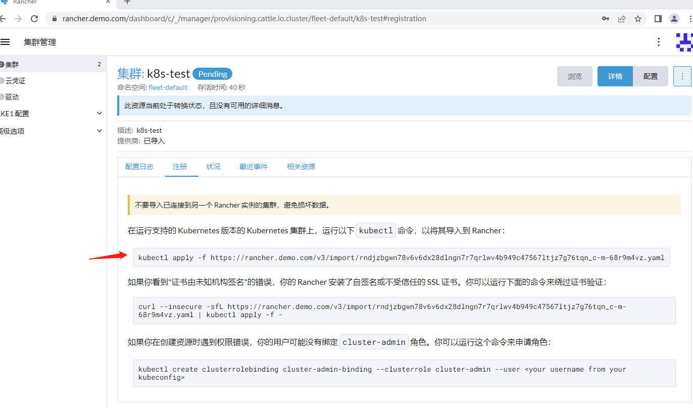Open the hamburger navigation menu
This screenshot has height=408, width=693.
(5, 42)
